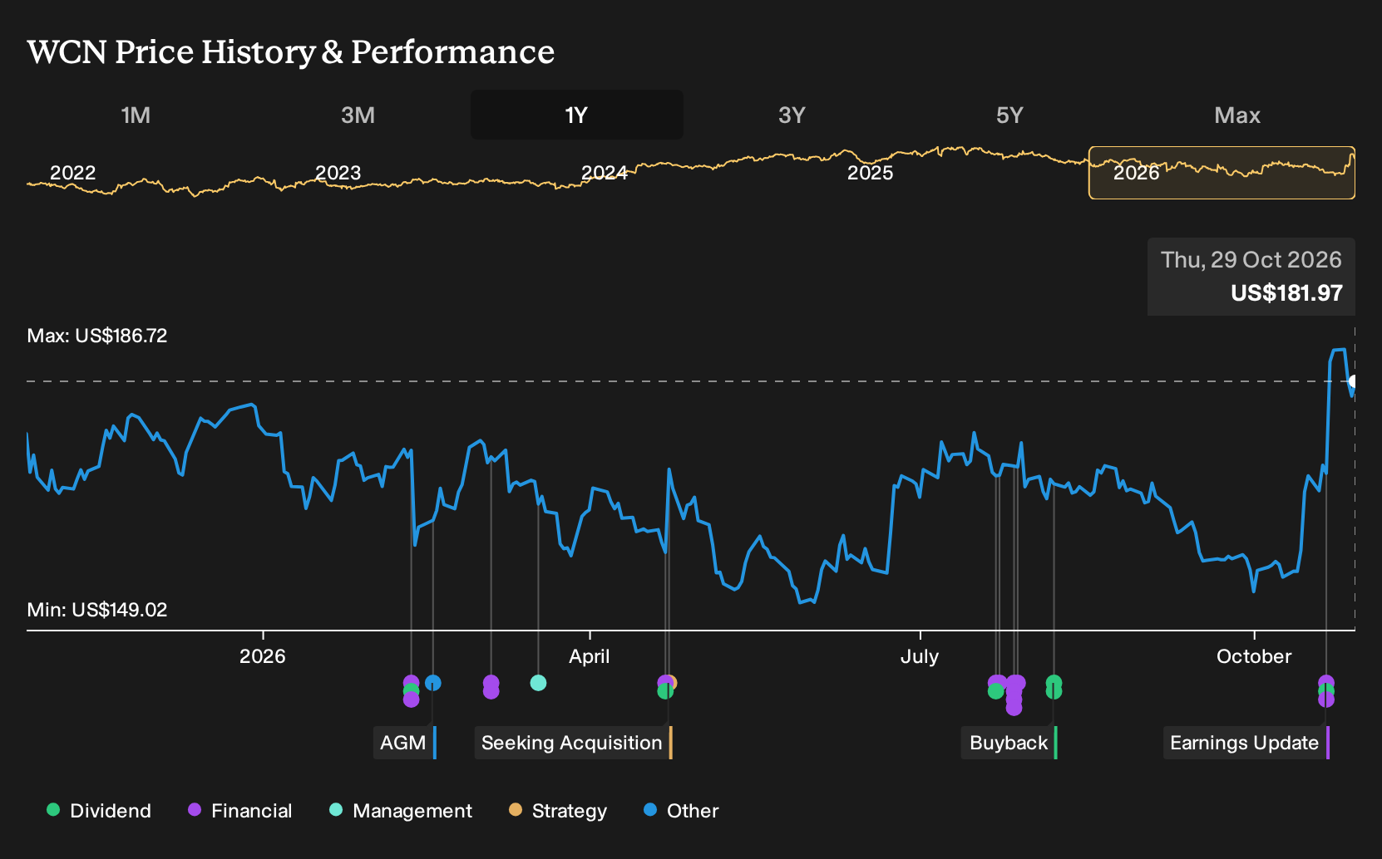1382x859 pixels.
Task: Select the bottom purple dot above Earnings Update
Action: (1326, 699)
